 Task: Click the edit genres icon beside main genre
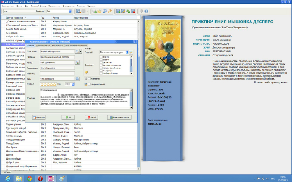(131, 52)
